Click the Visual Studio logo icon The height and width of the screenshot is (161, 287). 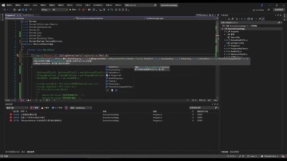click(x=3, y=5)
